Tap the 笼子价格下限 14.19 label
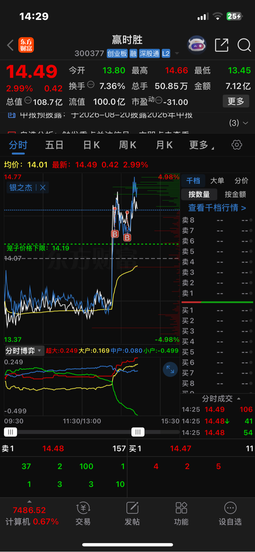This screenshot has height=552, width=255. tap(38, 248)
